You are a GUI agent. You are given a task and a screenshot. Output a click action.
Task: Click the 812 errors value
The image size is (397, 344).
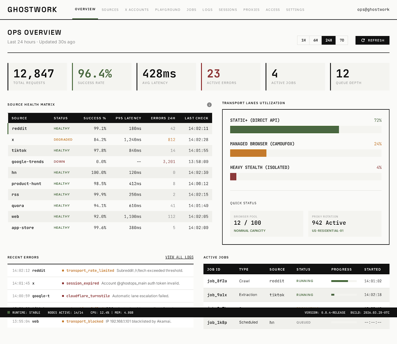(x=171, y=140)
